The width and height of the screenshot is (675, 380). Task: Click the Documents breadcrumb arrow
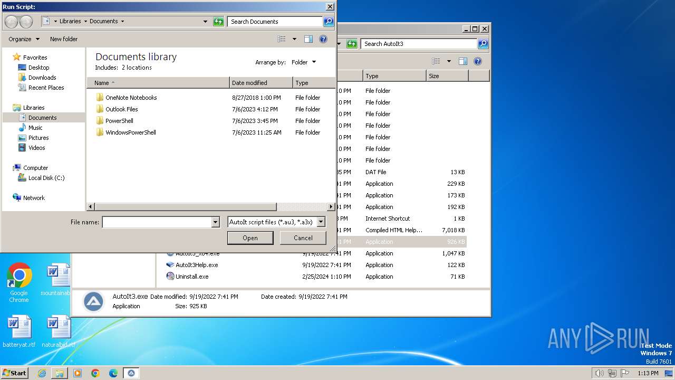(122, 22)
